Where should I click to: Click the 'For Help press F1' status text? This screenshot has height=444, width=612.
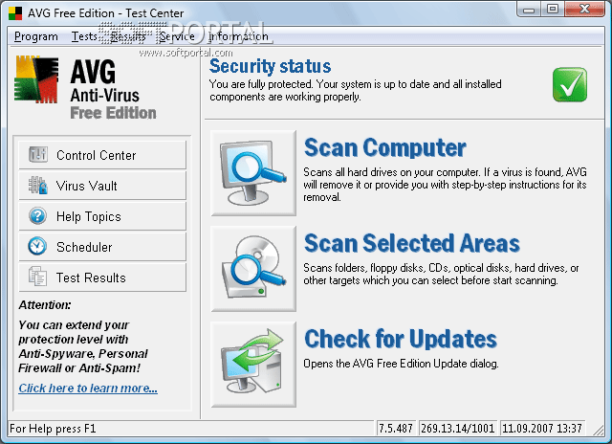53,429
